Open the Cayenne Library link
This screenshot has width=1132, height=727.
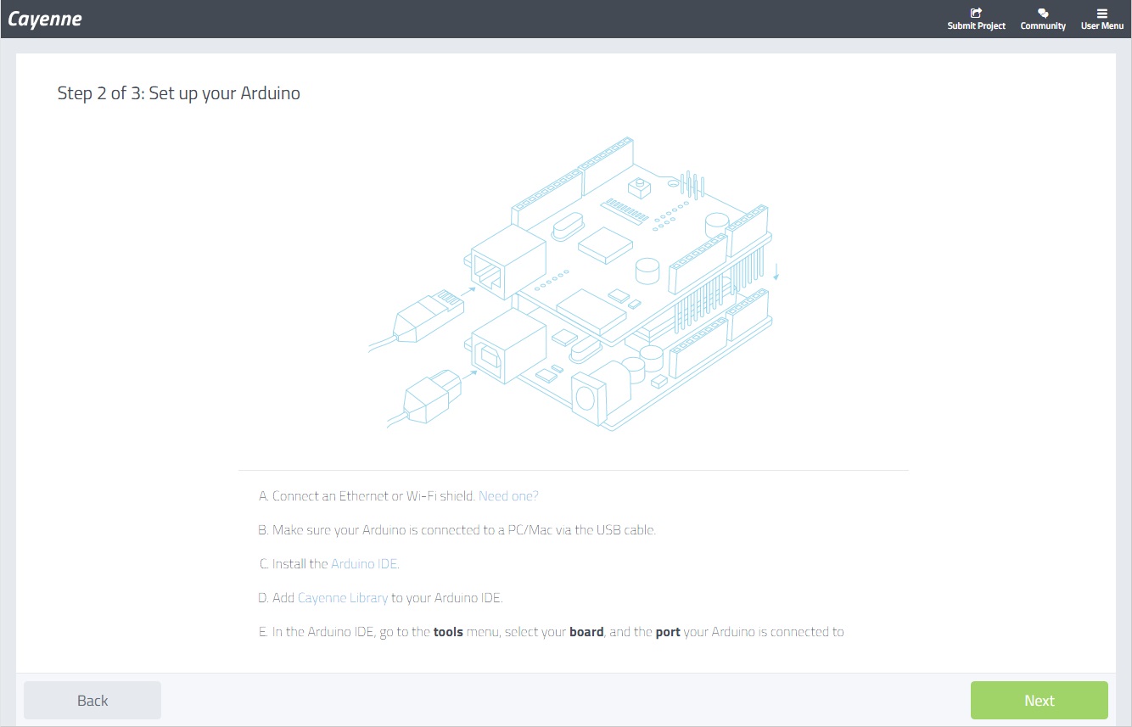(343, 598)
